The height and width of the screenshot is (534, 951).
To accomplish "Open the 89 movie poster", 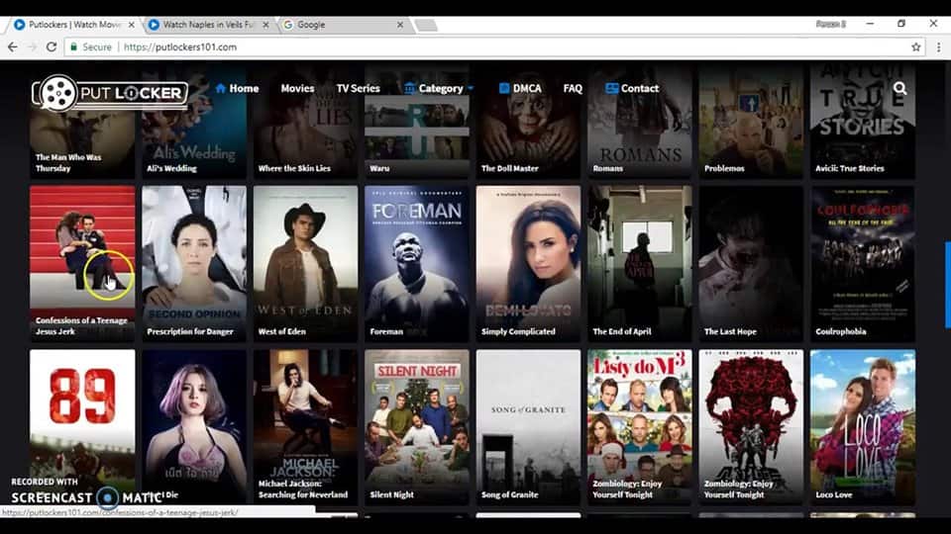I will 82,427.
